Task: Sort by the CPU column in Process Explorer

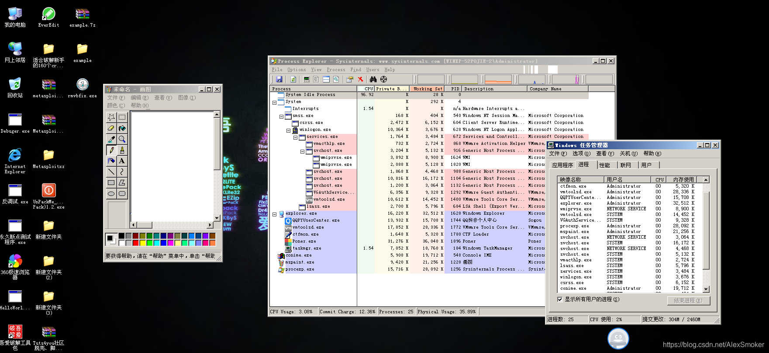Action: pyautogui.click(x=366, y=89)
